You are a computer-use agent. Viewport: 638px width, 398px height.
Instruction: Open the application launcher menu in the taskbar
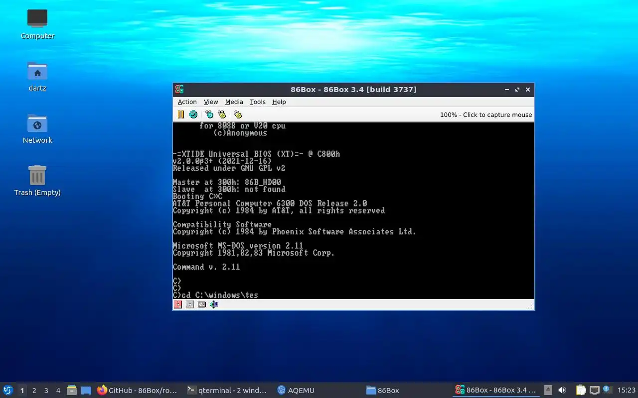click(x=8, y=391)
